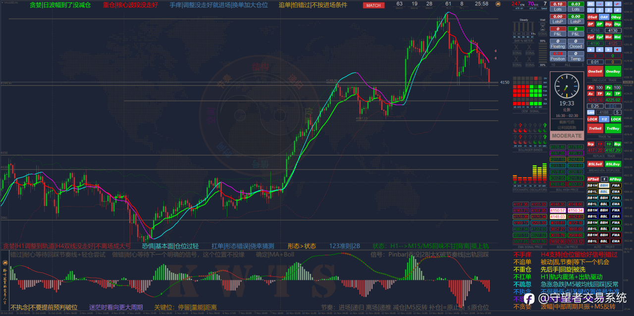This screenshot has width=634, height=316.
Task: Click the analog clock widget
Action: [x=567, y=86]
